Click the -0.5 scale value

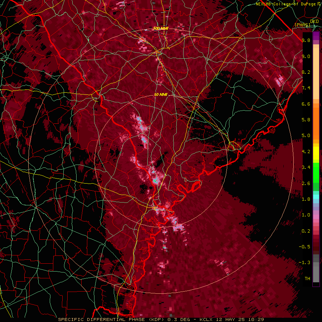click(304, 247)
